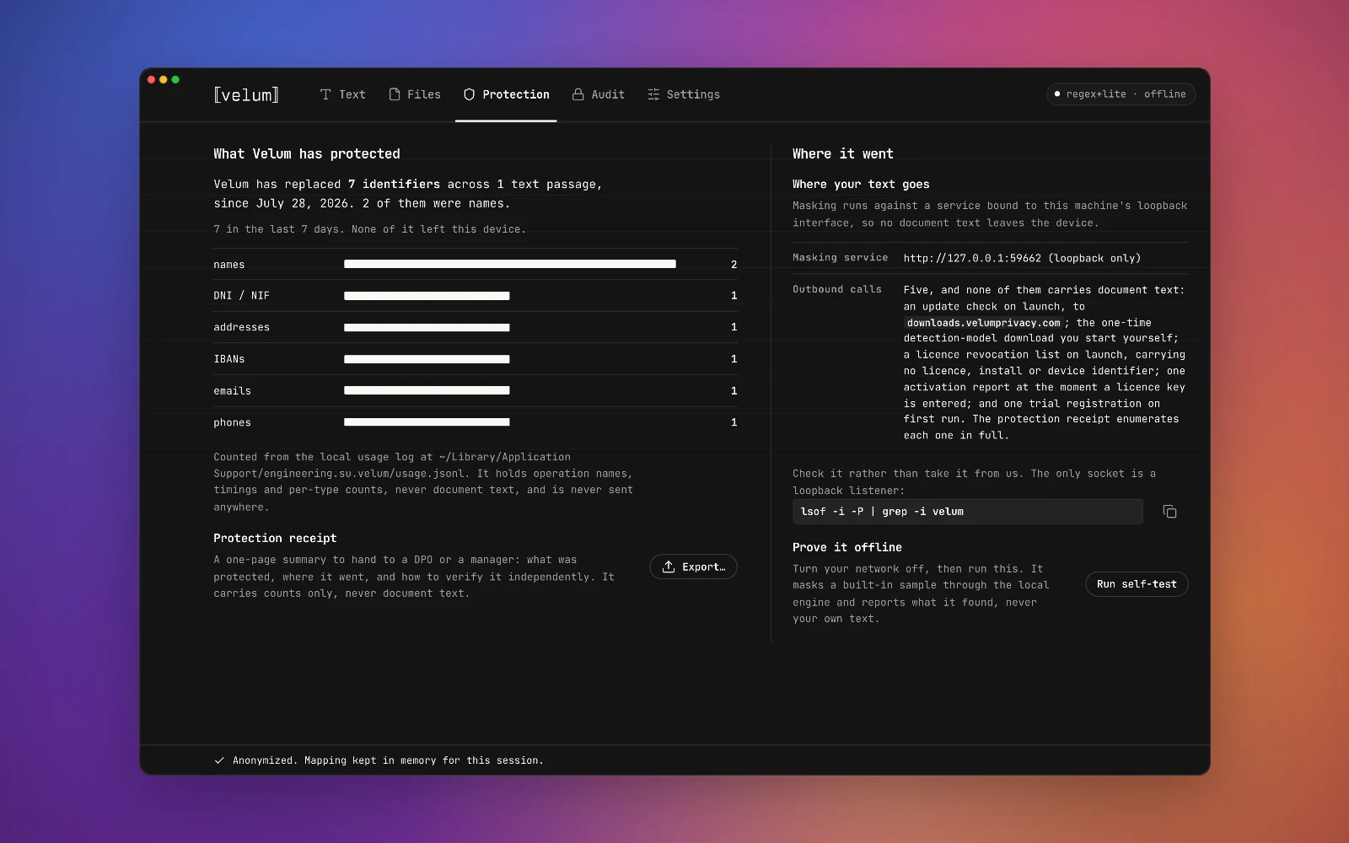Click the padlock icon on the Audit tab

578,94
